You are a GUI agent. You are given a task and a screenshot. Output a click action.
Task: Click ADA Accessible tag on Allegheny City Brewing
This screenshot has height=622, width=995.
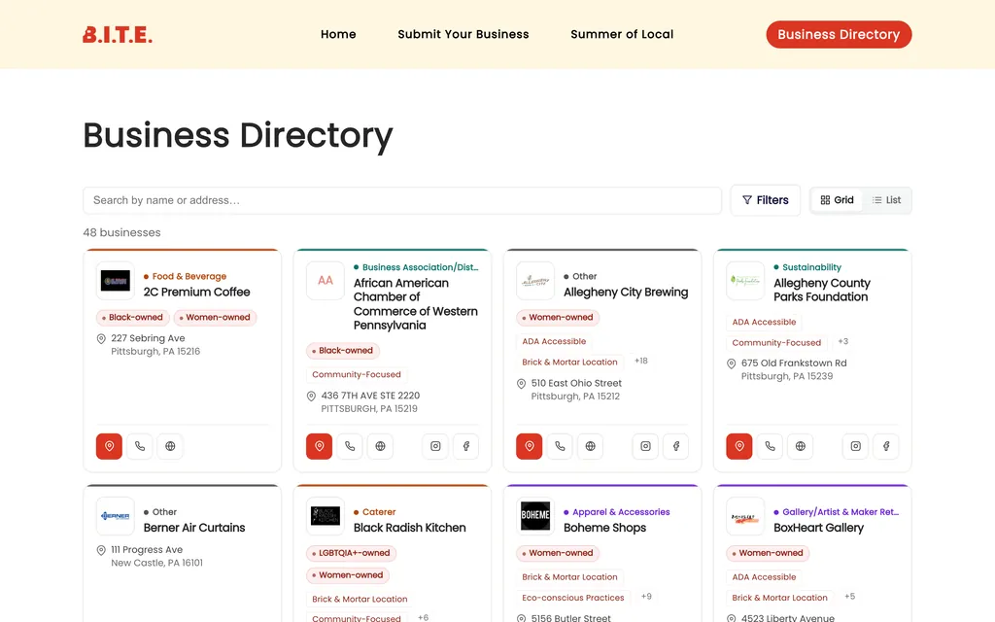(x=554, y=341)
